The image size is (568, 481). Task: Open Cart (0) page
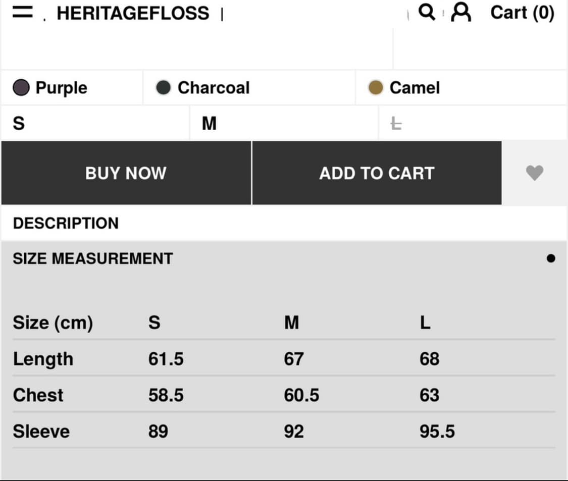[x=522, y=13]
